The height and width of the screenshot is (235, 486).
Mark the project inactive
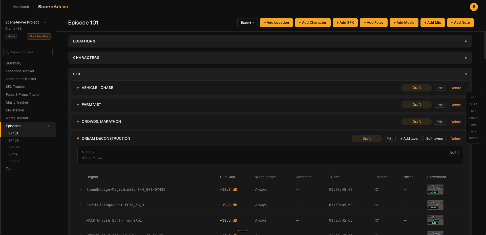pos(39,37)
